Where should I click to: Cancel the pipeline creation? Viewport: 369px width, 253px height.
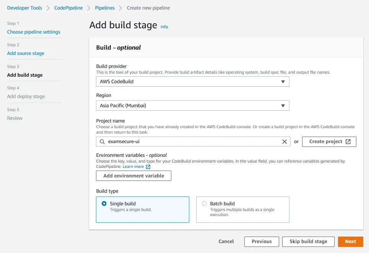pyautogui.click(x=226, y=242)
